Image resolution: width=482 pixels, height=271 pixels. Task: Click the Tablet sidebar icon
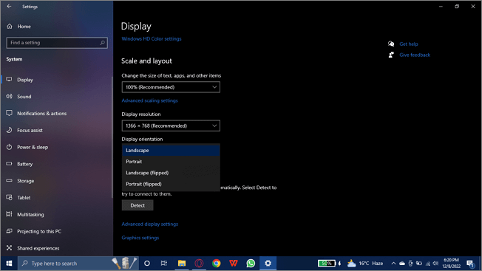(x=9, y=197)
